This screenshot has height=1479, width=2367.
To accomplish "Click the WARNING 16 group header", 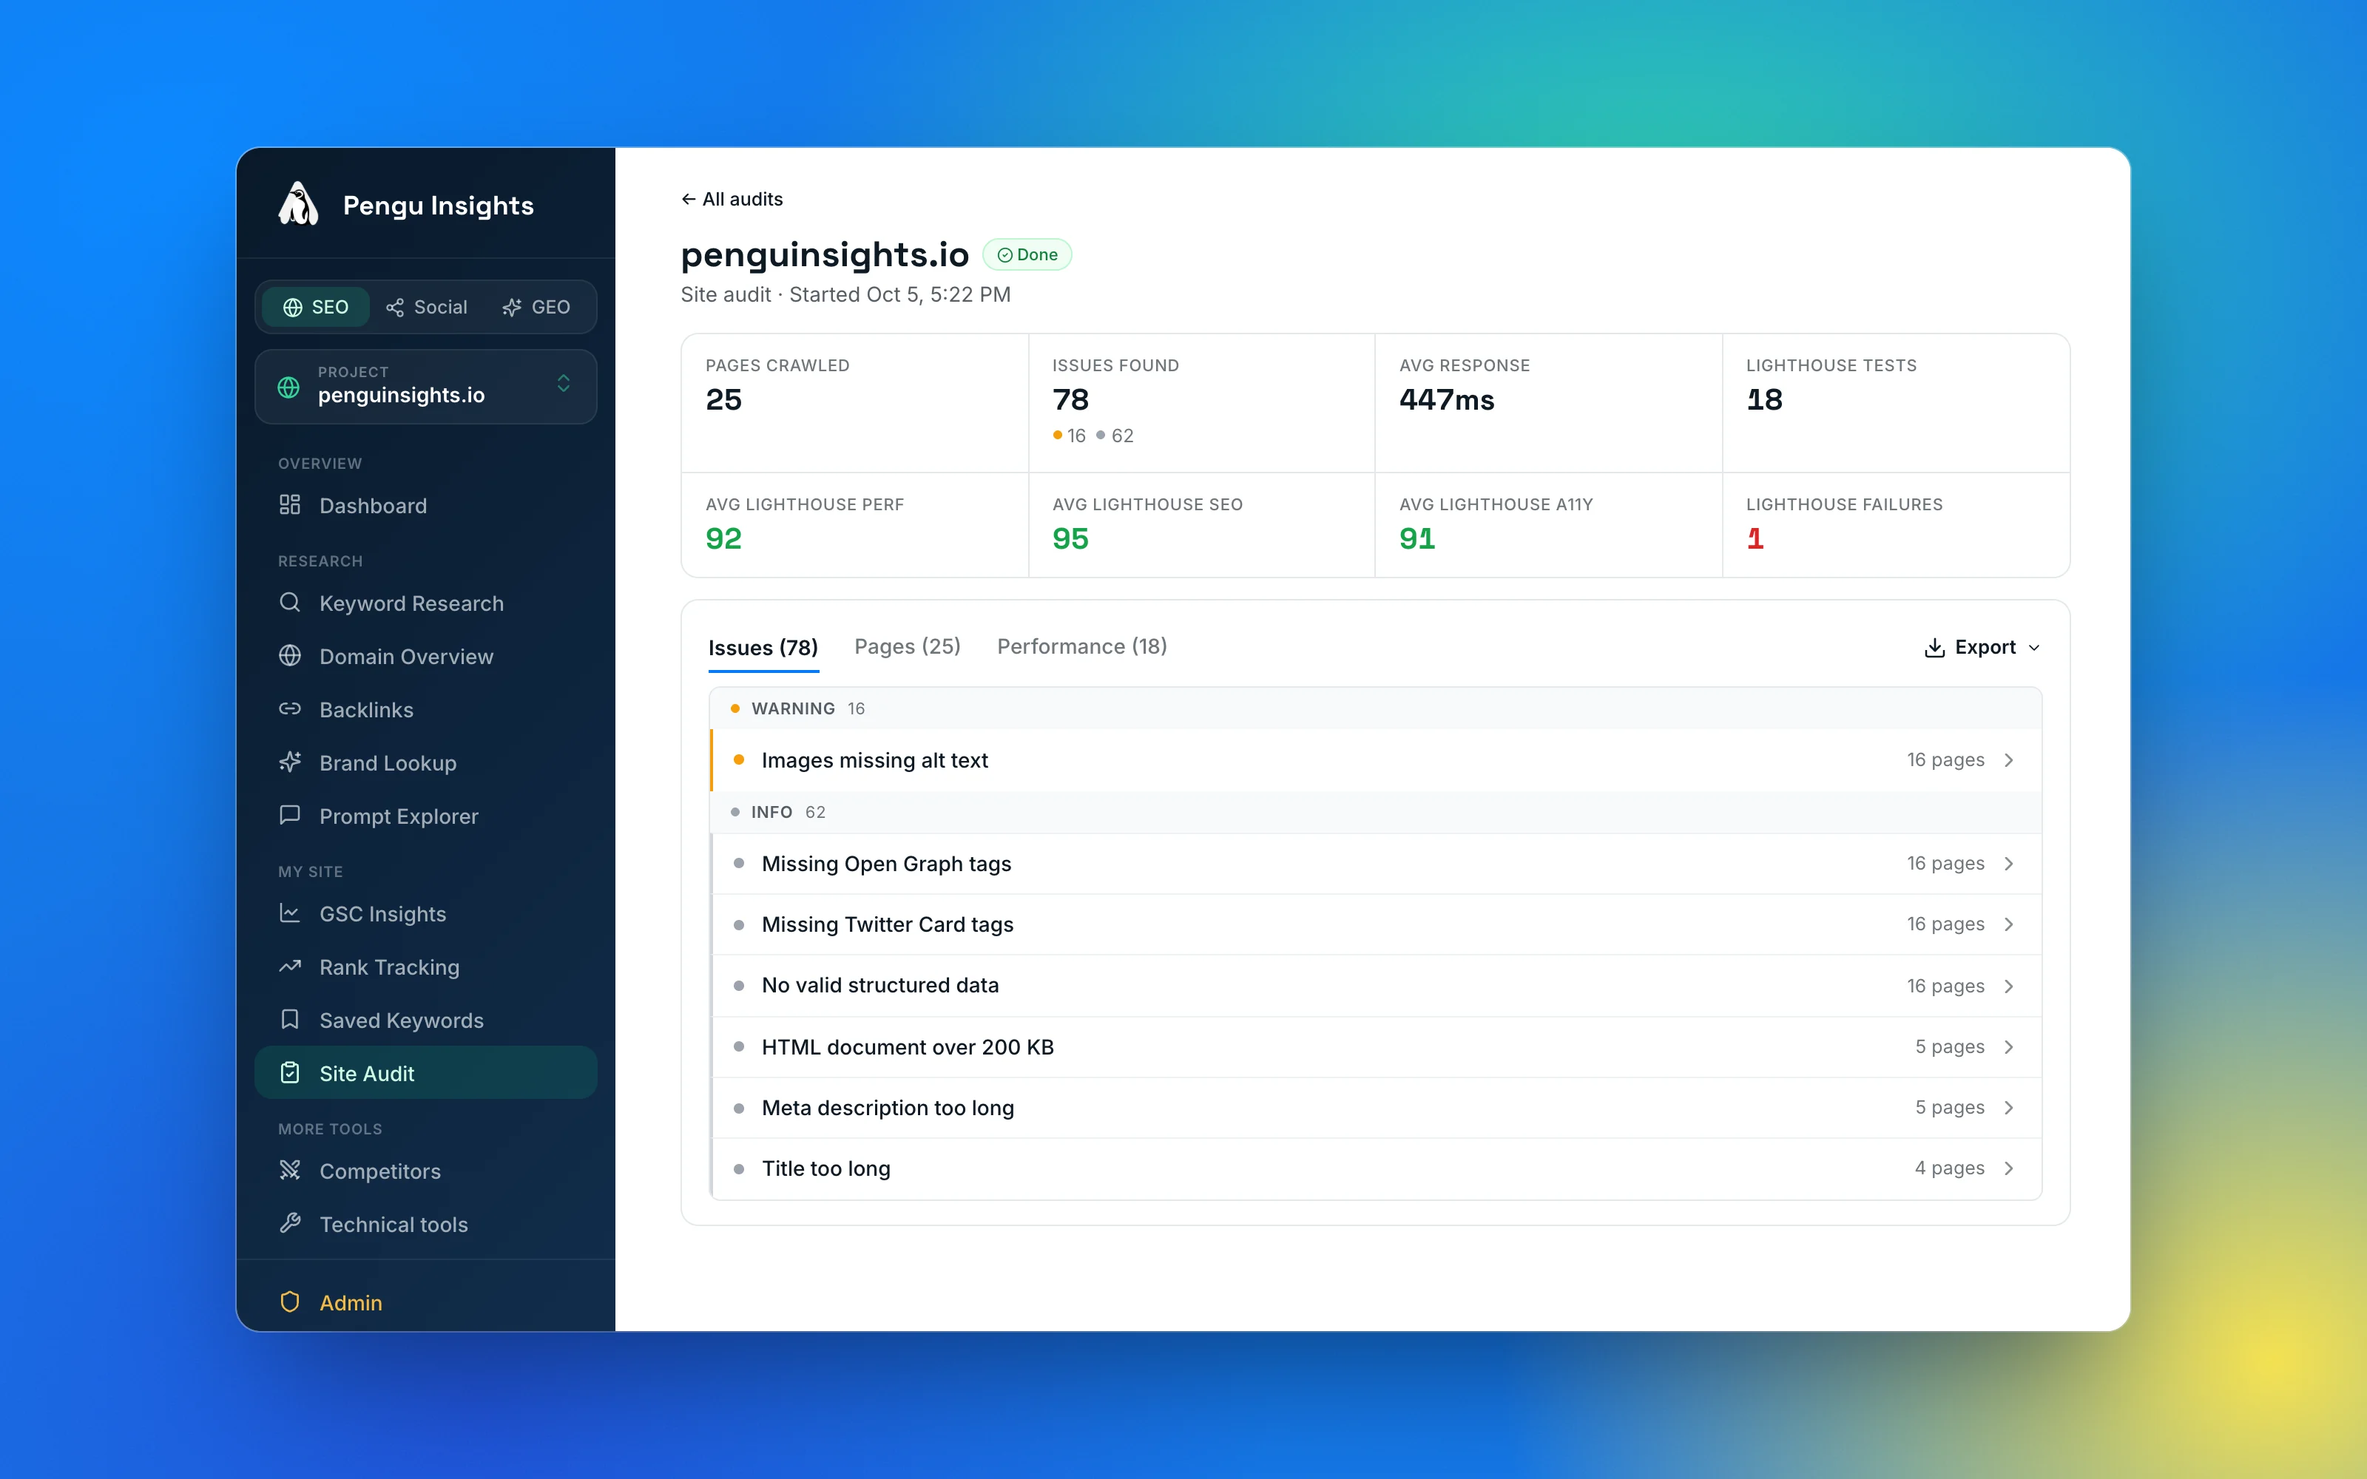I will pyautogui.click(x=1376, y=708).
